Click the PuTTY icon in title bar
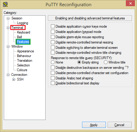The height and width of the screenshot is (132, 137). [5, 4]
